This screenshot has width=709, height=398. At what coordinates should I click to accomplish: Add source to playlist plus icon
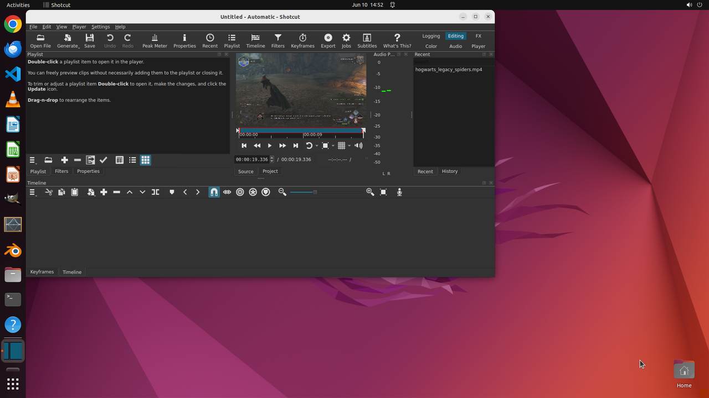click(x=64, y=160)
